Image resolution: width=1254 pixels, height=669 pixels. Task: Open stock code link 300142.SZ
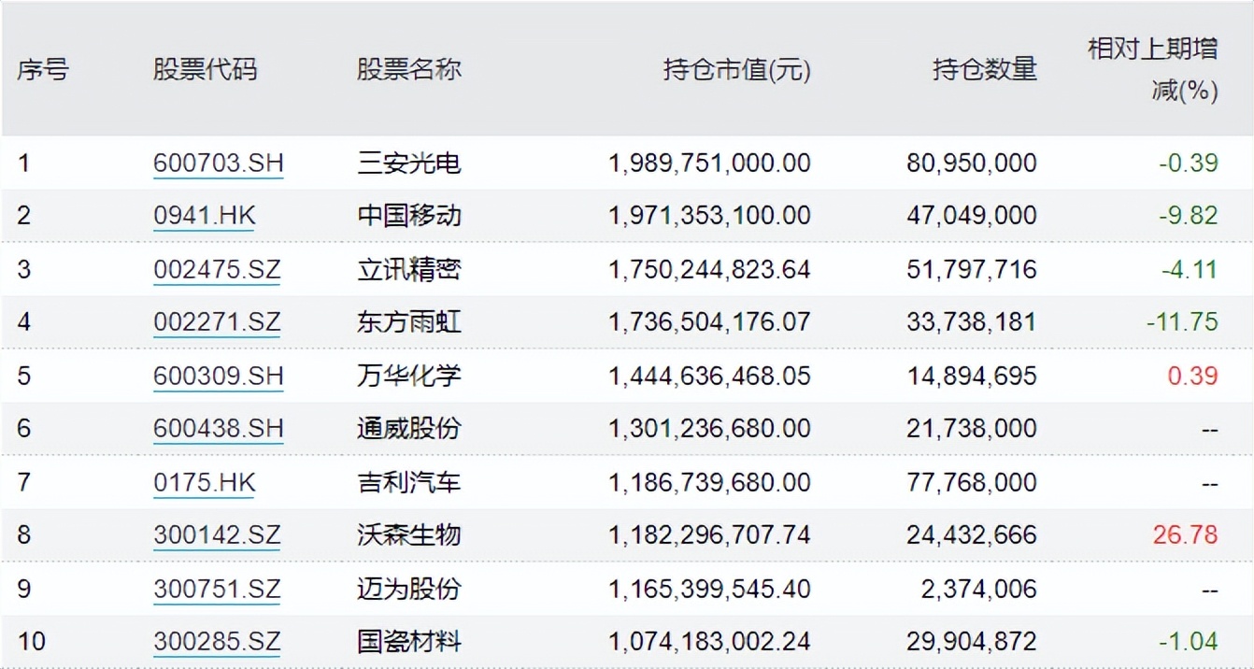tap(217, 535)
